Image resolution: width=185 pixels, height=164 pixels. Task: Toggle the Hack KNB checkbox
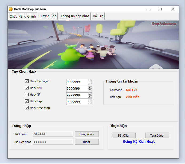pyautogui.click(x=27, y=88)
